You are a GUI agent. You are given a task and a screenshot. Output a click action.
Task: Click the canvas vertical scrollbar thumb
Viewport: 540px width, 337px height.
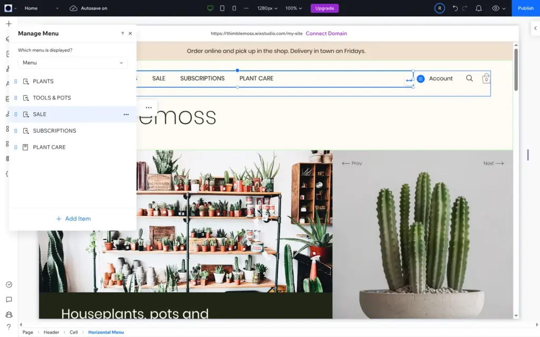[516, 70]
